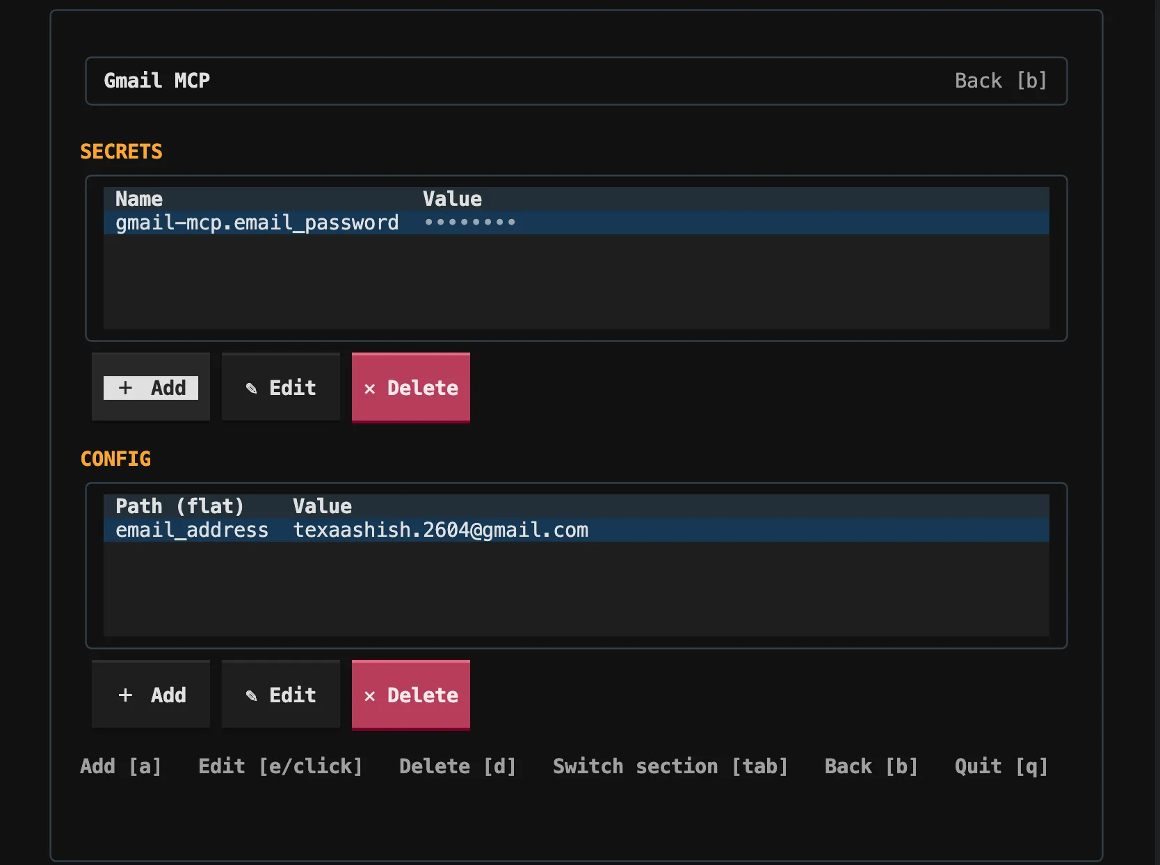The height and width of the screenshot is (865, 1160).
Task: Delete the selected secret entry
Action: pos(411,387)
